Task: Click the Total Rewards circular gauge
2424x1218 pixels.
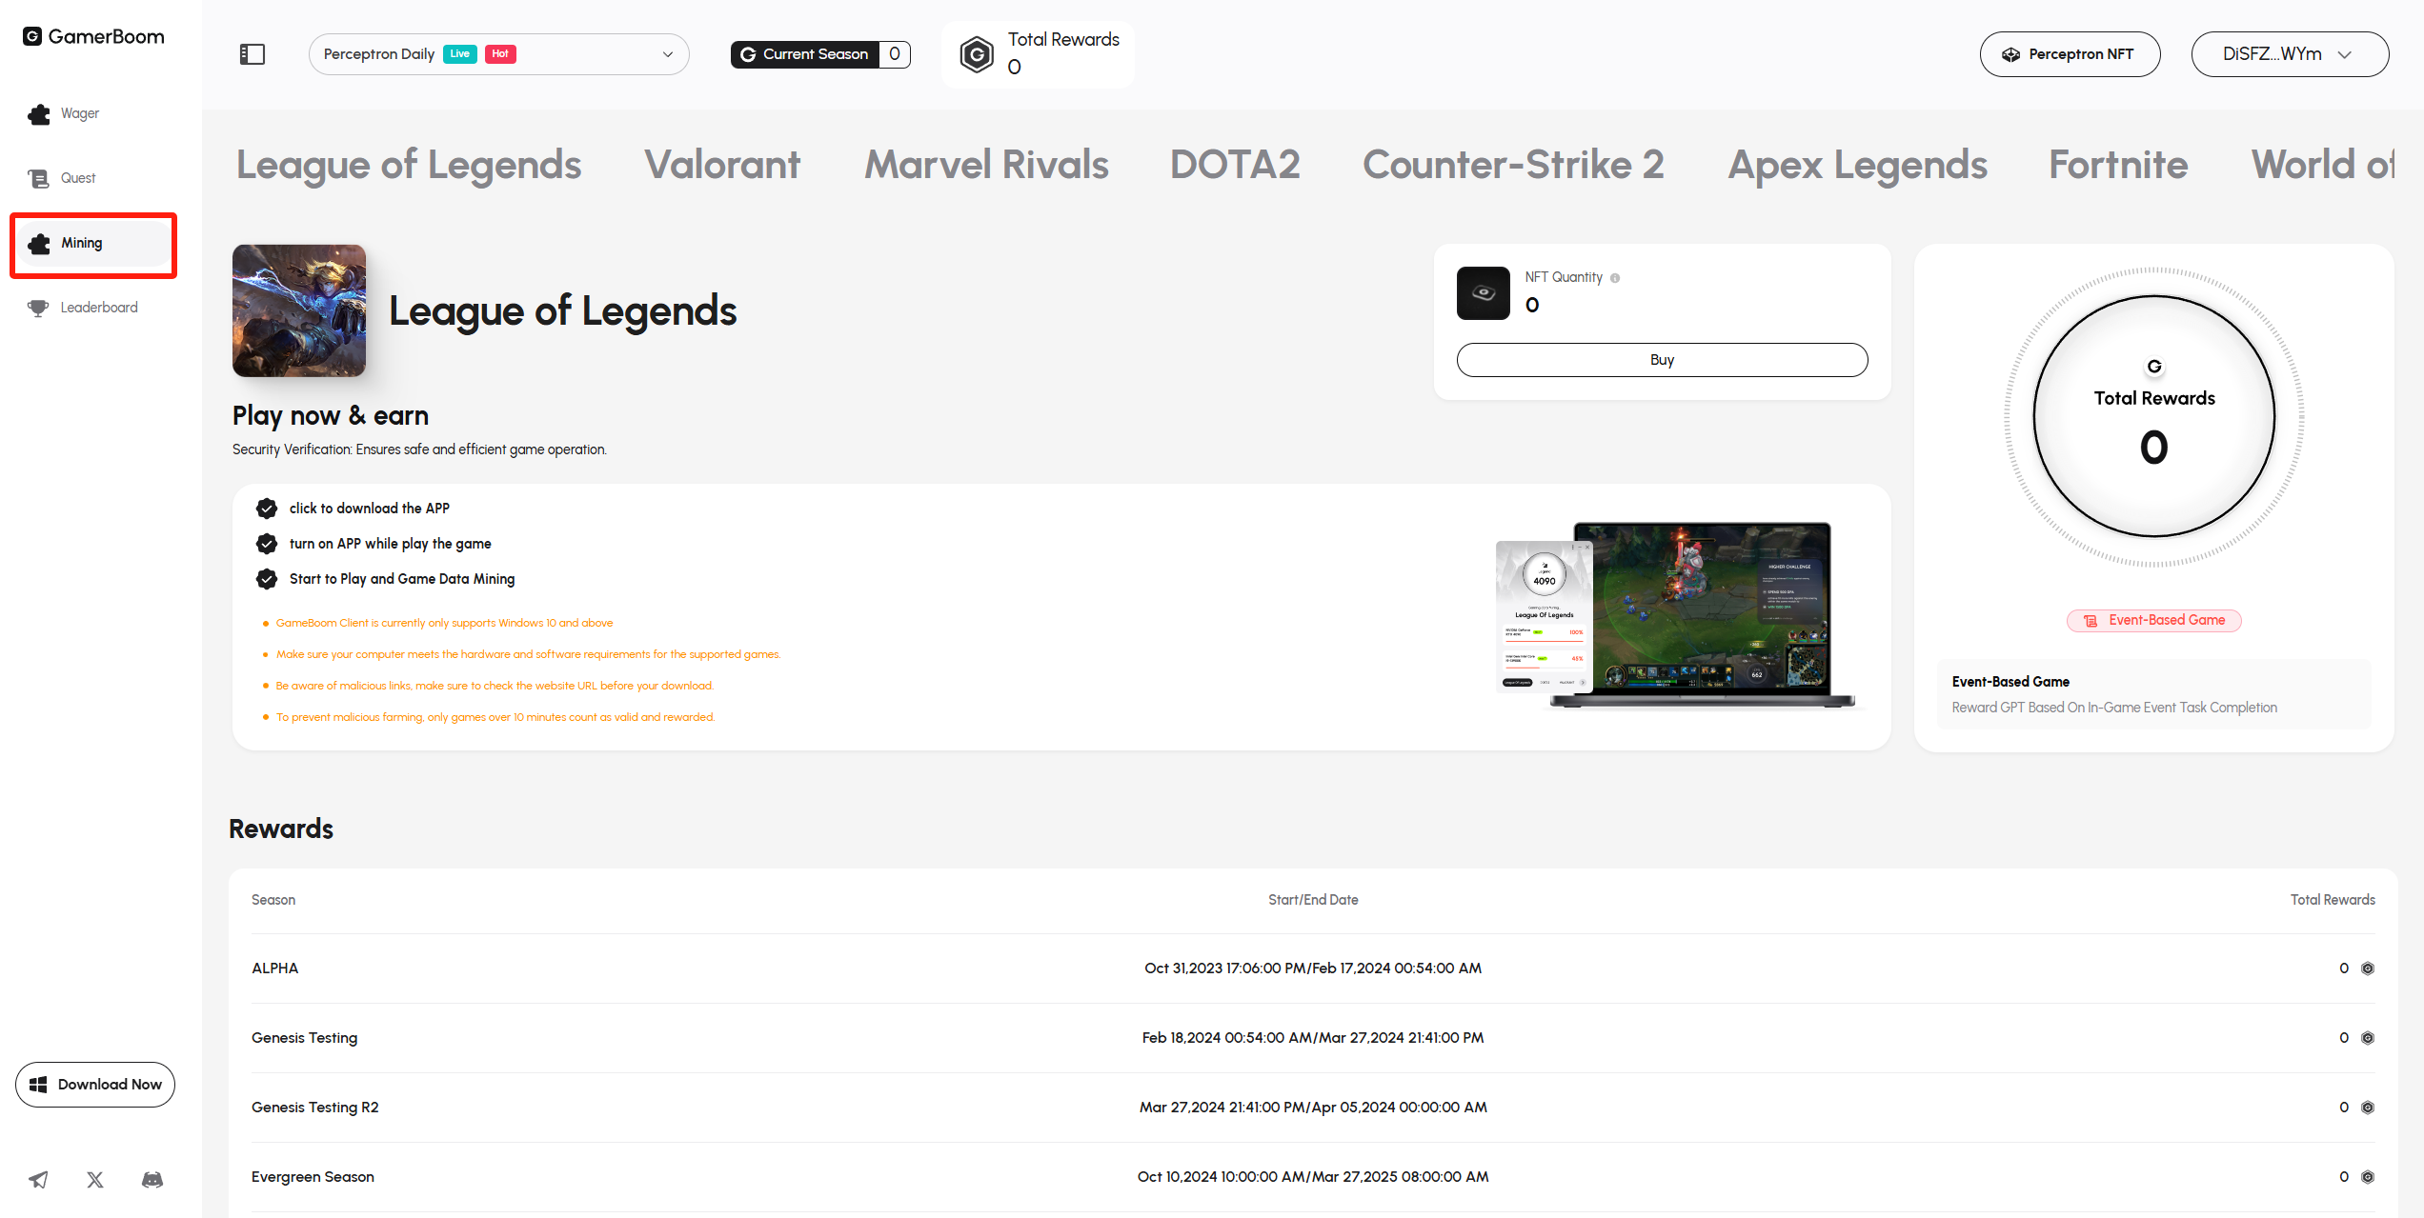Action: (x=2154, y=416)
